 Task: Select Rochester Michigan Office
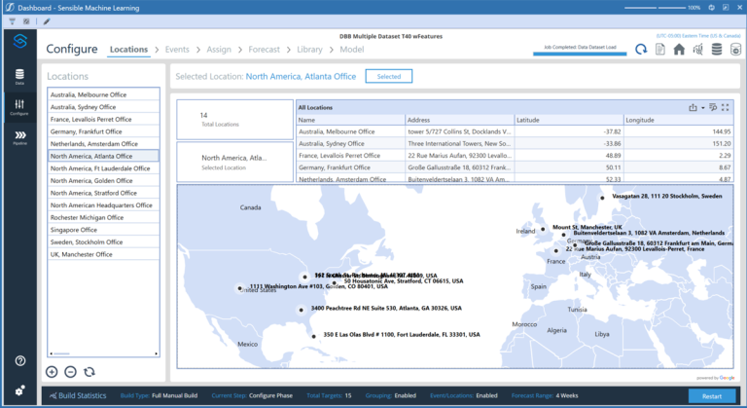click(x=103, y=217)
